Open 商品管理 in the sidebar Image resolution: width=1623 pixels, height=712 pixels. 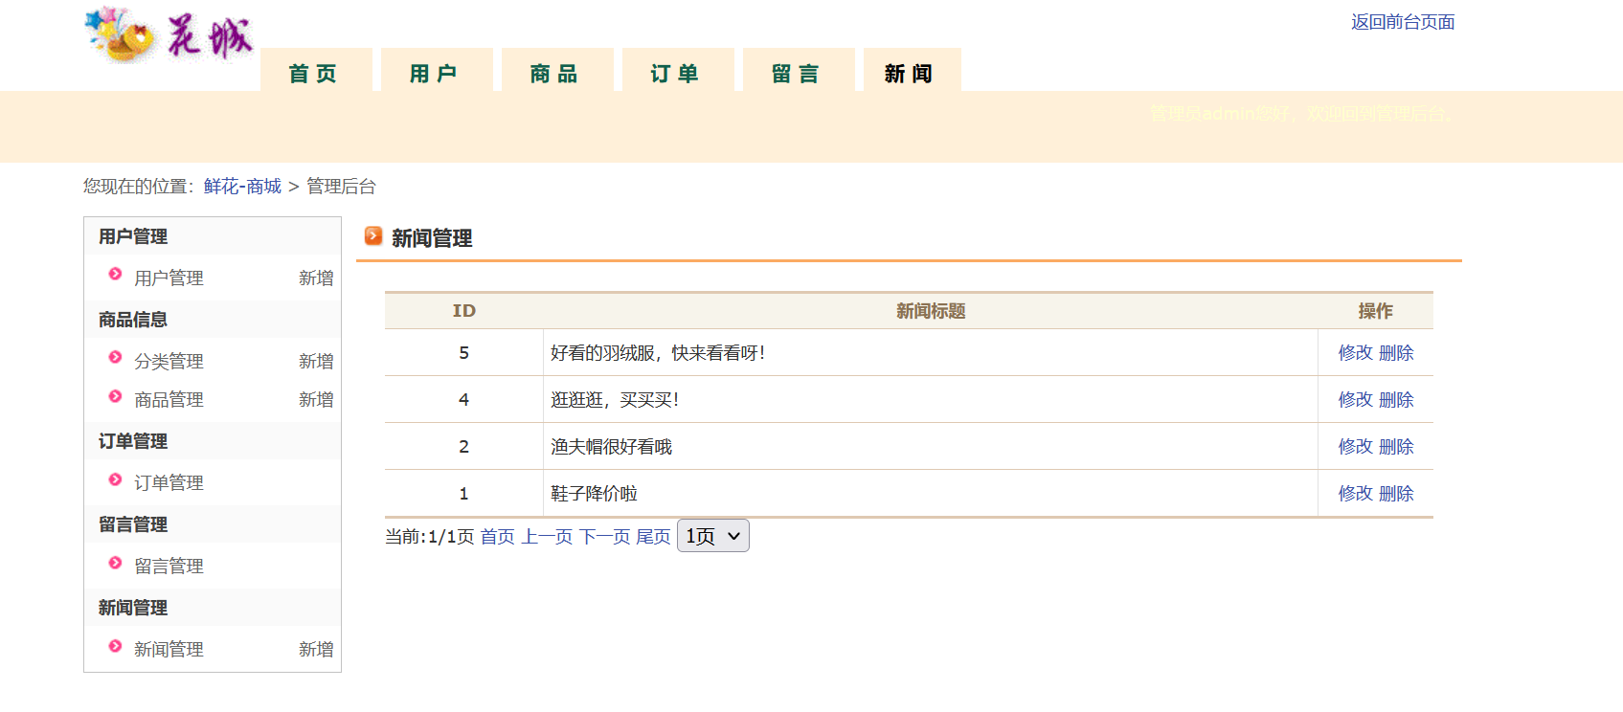pyautogui.click(x=169, y=400)
